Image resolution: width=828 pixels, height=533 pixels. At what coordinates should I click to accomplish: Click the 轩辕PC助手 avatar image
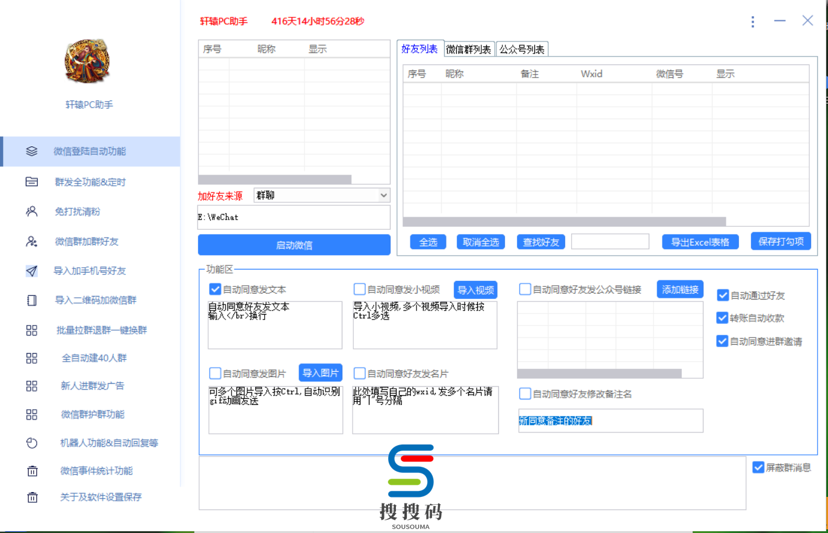[x=88, y=61]
